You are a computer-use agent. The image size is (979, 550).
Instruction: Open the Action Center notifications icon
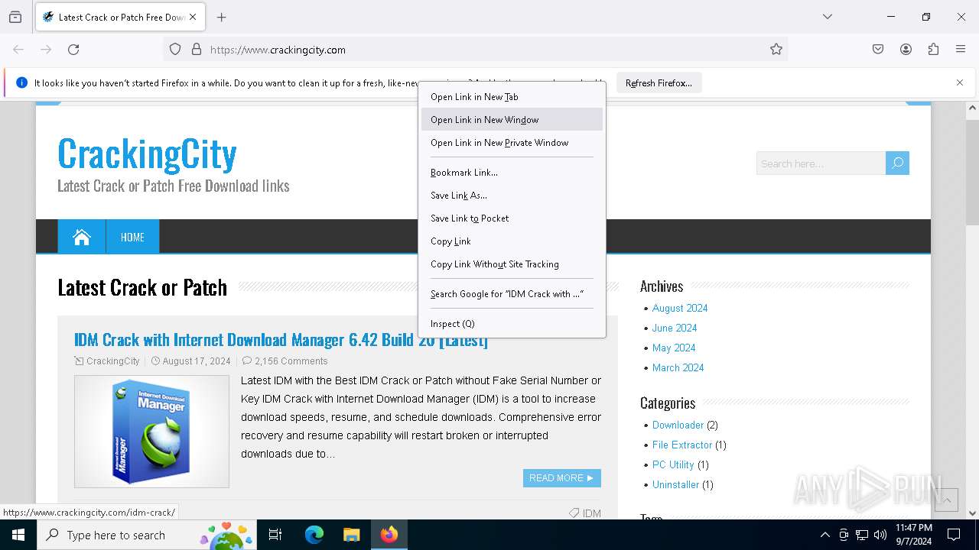(954, 535)
